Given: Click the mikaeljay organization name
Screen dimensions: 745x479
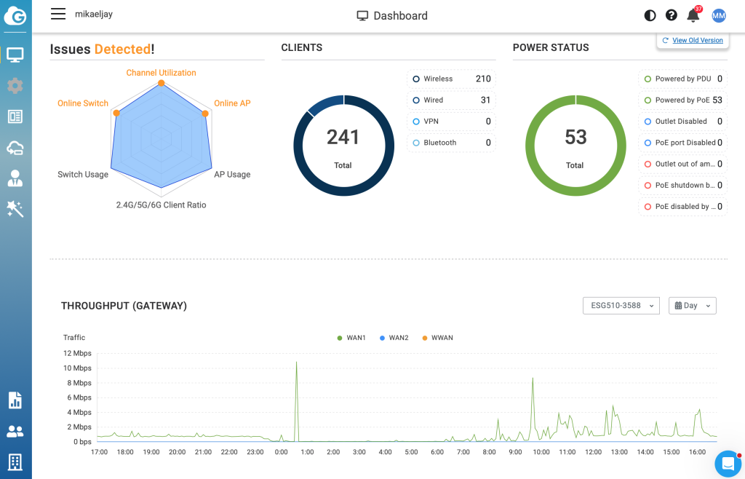Looking at the screenshot, I should click(x=94, y=15).
